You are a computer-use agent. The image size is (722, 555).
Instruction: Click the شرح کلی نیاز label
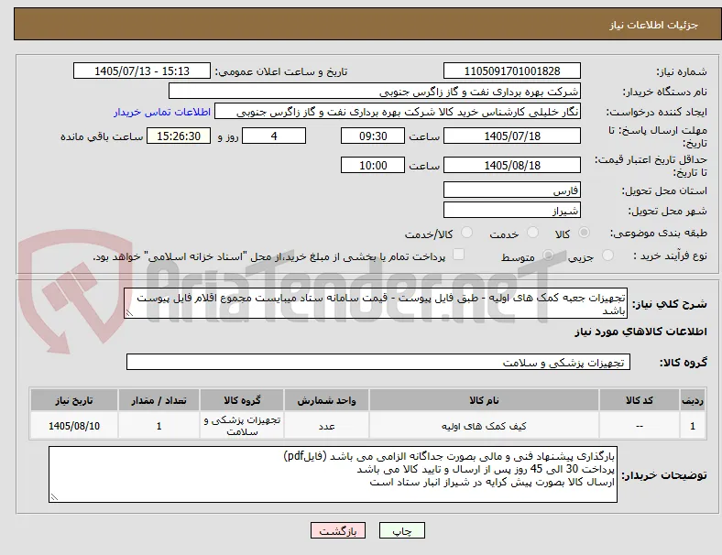(669, 304)
